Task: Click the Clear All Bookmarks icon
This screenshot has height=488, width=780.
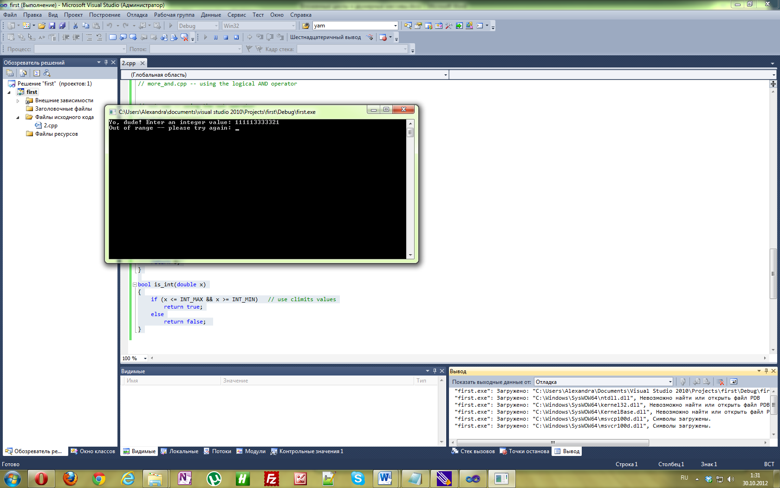Action: (184, 37)
